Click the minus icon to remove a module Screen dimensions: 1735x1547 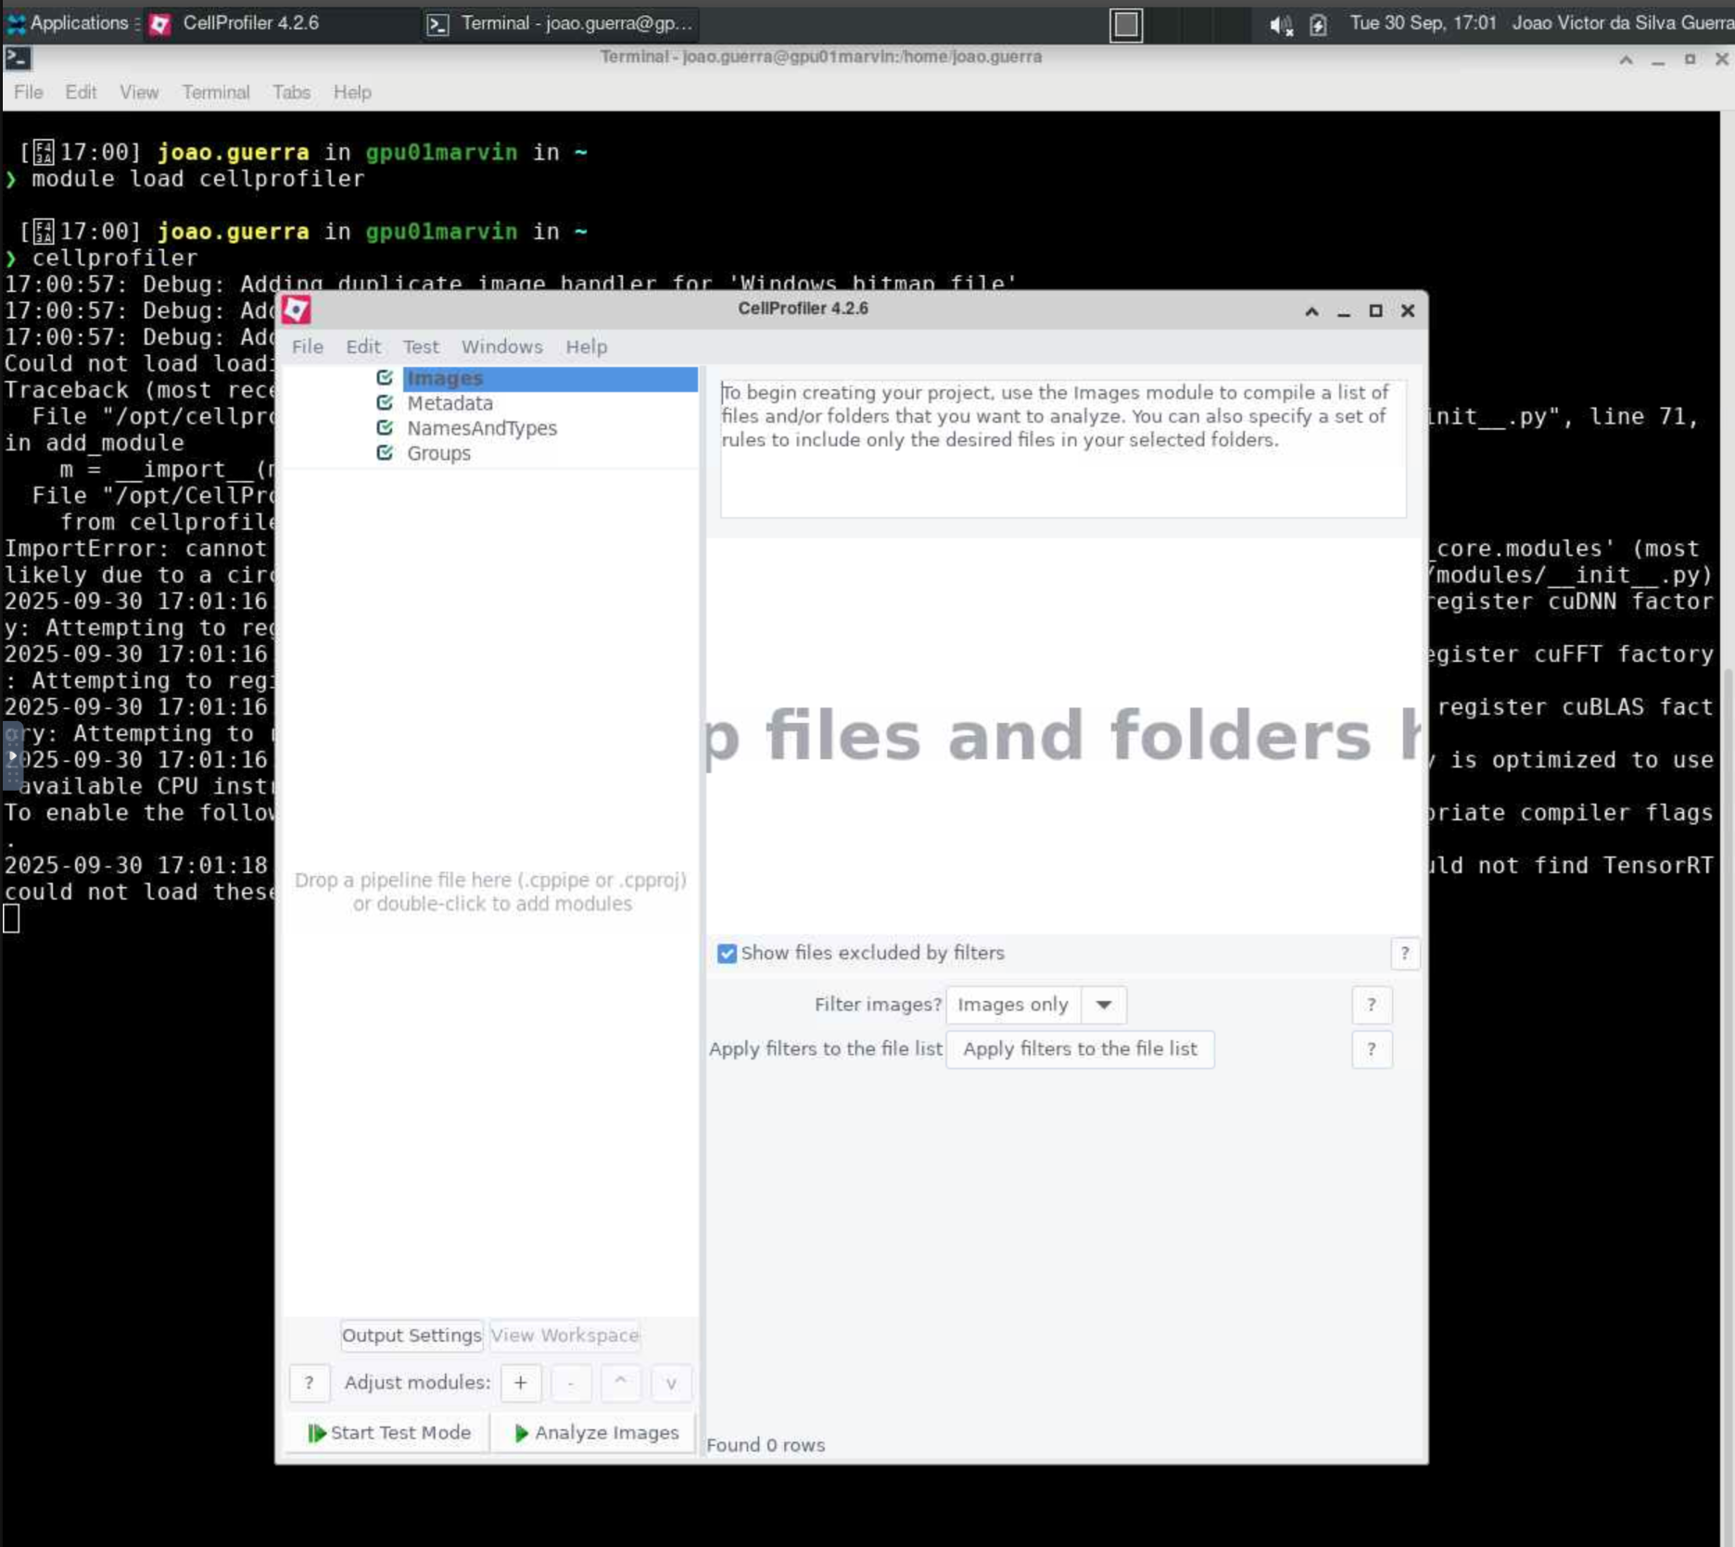pos(570,1382)
